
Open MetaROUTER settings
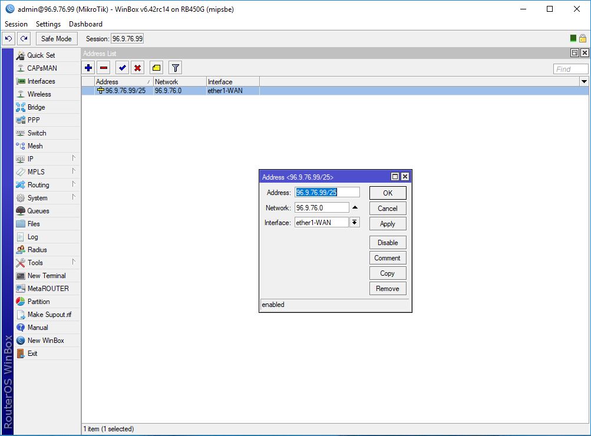coord(45,288)
